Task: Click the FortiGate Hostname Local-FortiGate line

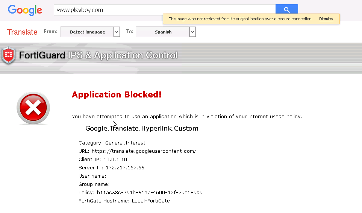Action: [124, 201]
